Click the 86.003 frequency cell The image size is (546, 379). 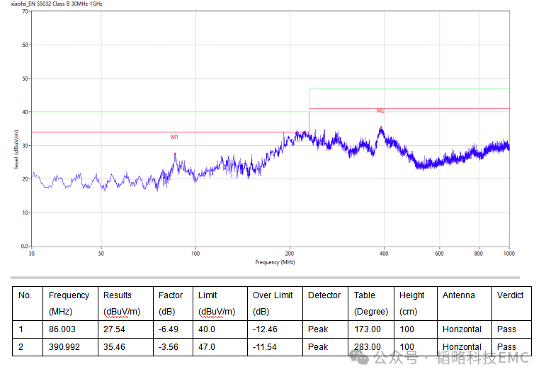pyautogui.click(x=62, y=329)
